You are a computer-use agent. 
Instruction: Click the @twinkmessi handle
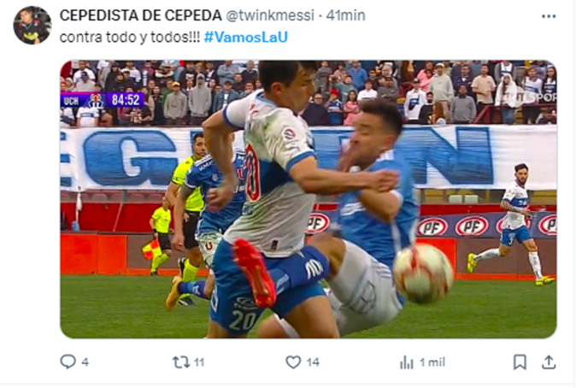[270, 15]
